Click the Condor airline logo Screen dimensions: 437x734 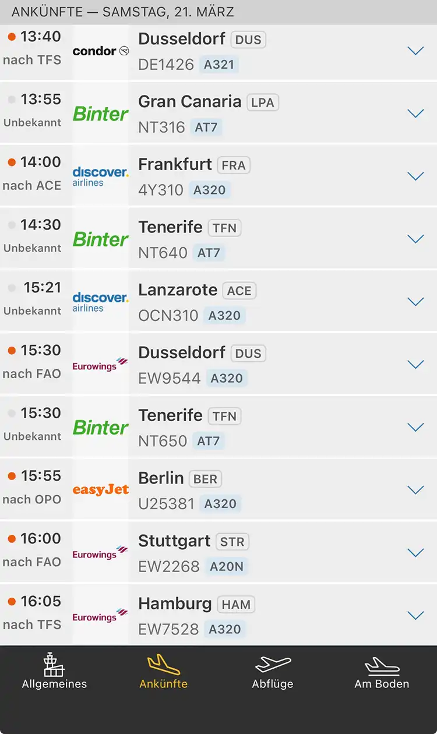101,51
